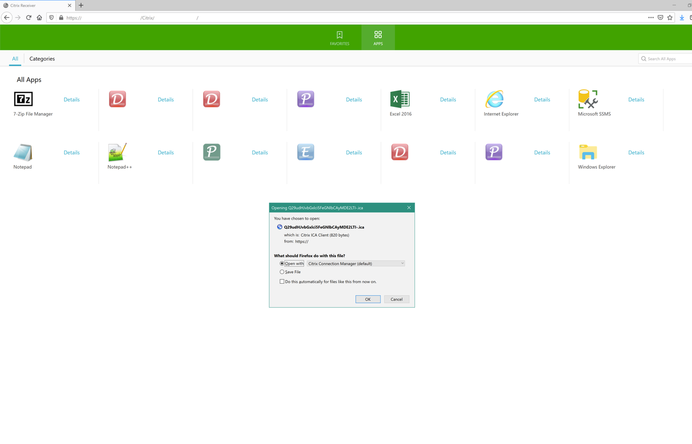Open the red D icon in the second row
The width and height of the screenshot is (692, 444).
pyautogui.click(x=400, y=152)
